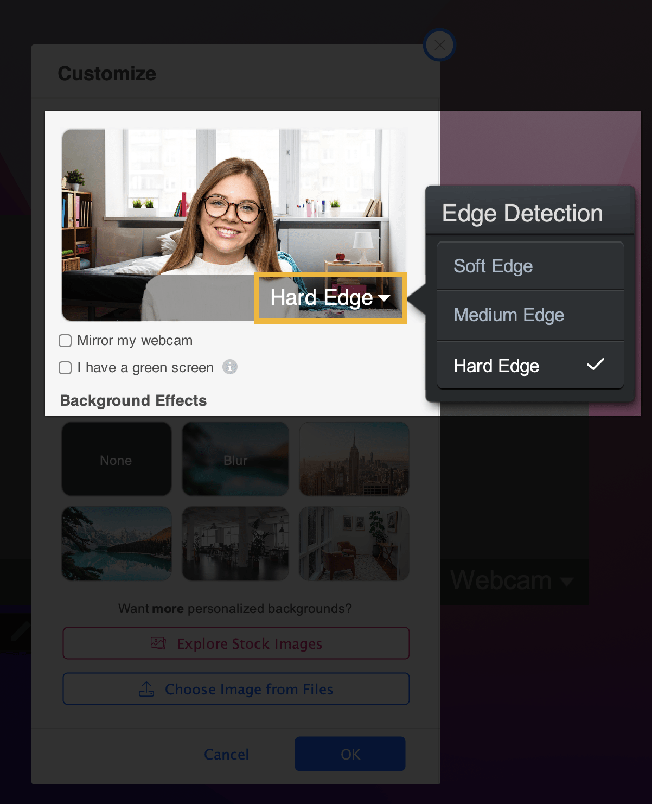Pick the Hard Edge menu entry

(530, 366)
